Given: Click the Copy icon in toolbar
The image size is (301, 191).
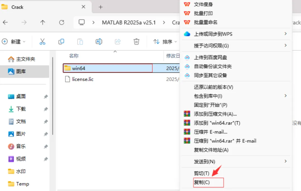Looking at the screenshot, I should pos(61,41).
